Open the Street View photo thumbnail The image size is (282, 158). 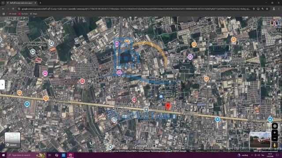(x=260, y=140)
